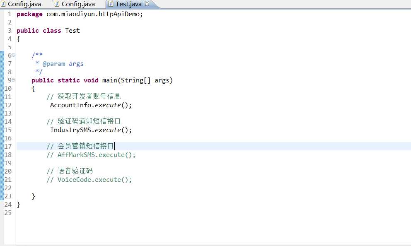Click 'String[] args' parameter in main
Screen dimensions: 411x246
coord(145,80)
